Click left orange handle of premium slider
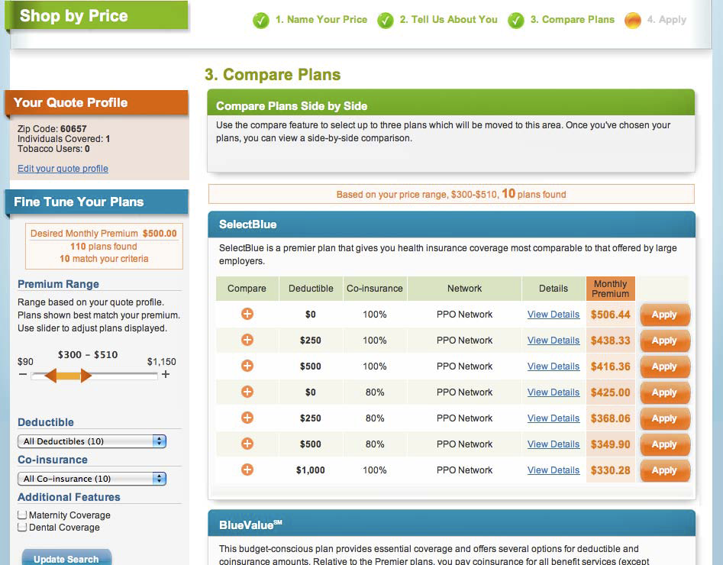 tap(50, 376)
